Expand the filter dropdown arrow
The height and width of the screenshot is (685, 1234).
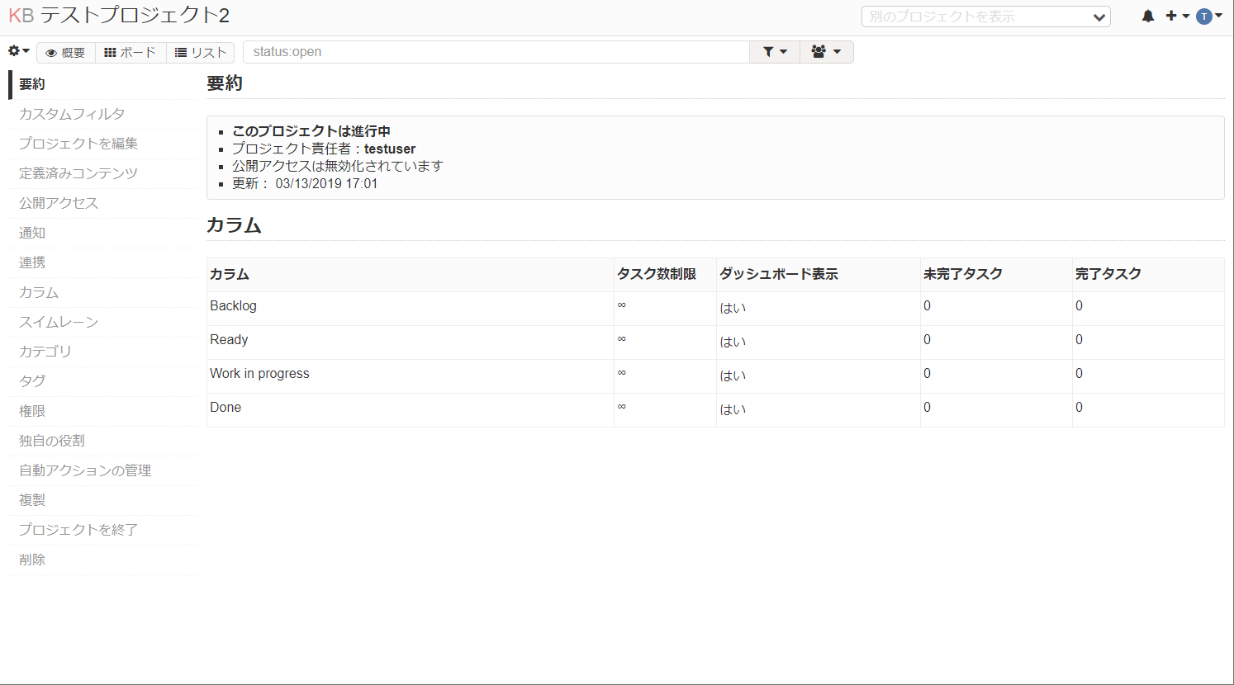(x=781, y=51)
